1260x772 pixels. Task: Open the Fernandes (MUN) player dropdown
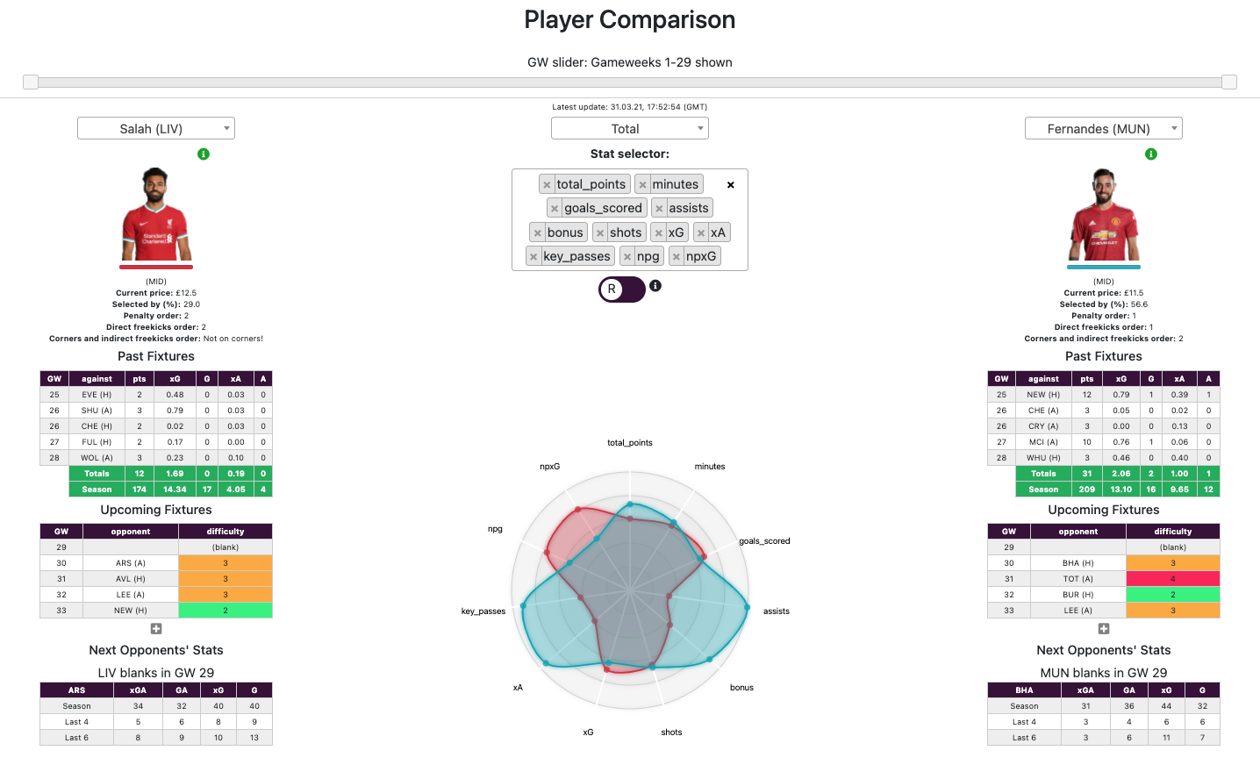pyautogui.click(x=1103, y=127)
